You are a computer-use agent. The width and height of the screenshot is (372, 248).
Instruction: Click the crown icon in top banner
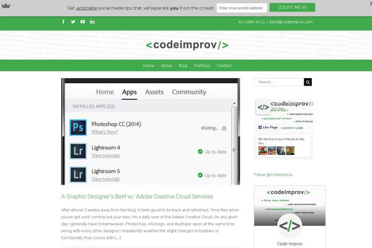pos(6,6)
